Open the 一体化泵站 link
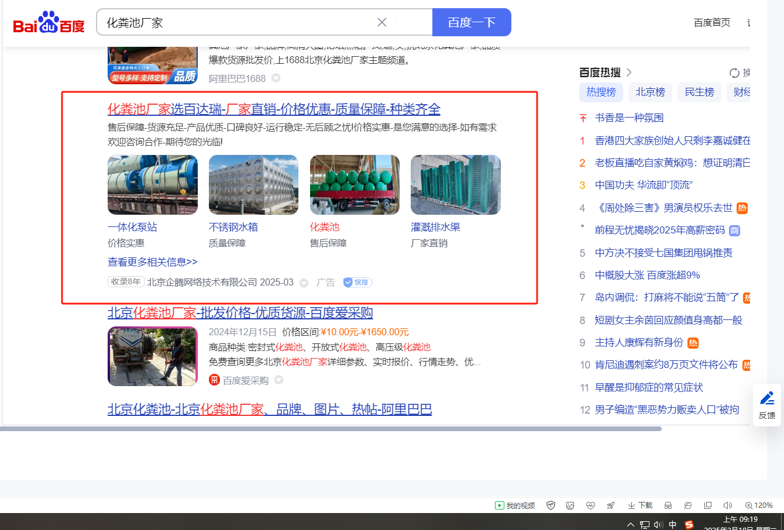Viewport: 784px width, 530px height. tap(132, 227)
